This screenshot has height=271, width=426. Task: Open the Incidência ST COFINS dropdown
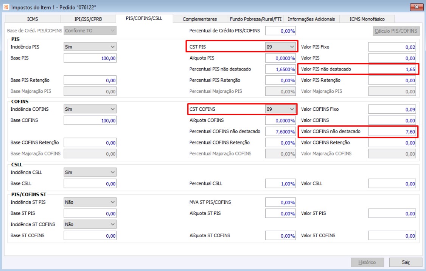90,224
